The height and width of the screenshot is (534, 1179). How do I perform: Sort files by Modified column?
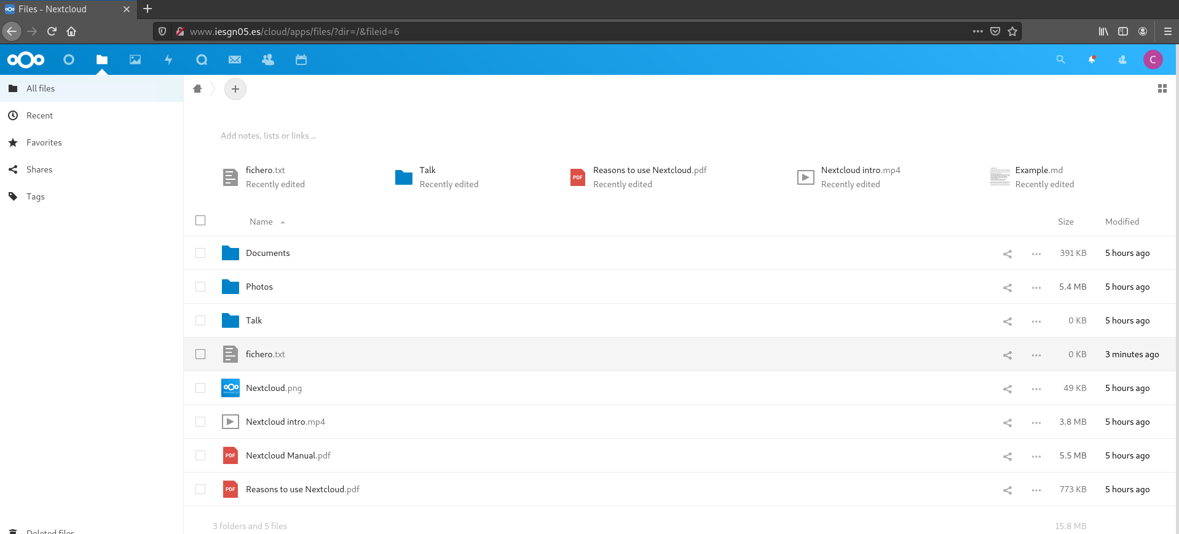pyautogui.click(x=1122, y=222)
